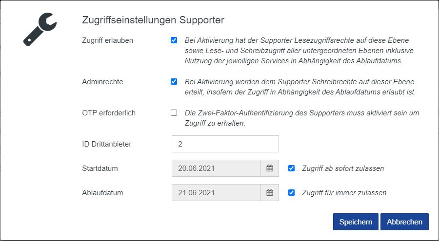
Task: Click the 'ID Drittanbieter' label text
Action: point(107,144)
